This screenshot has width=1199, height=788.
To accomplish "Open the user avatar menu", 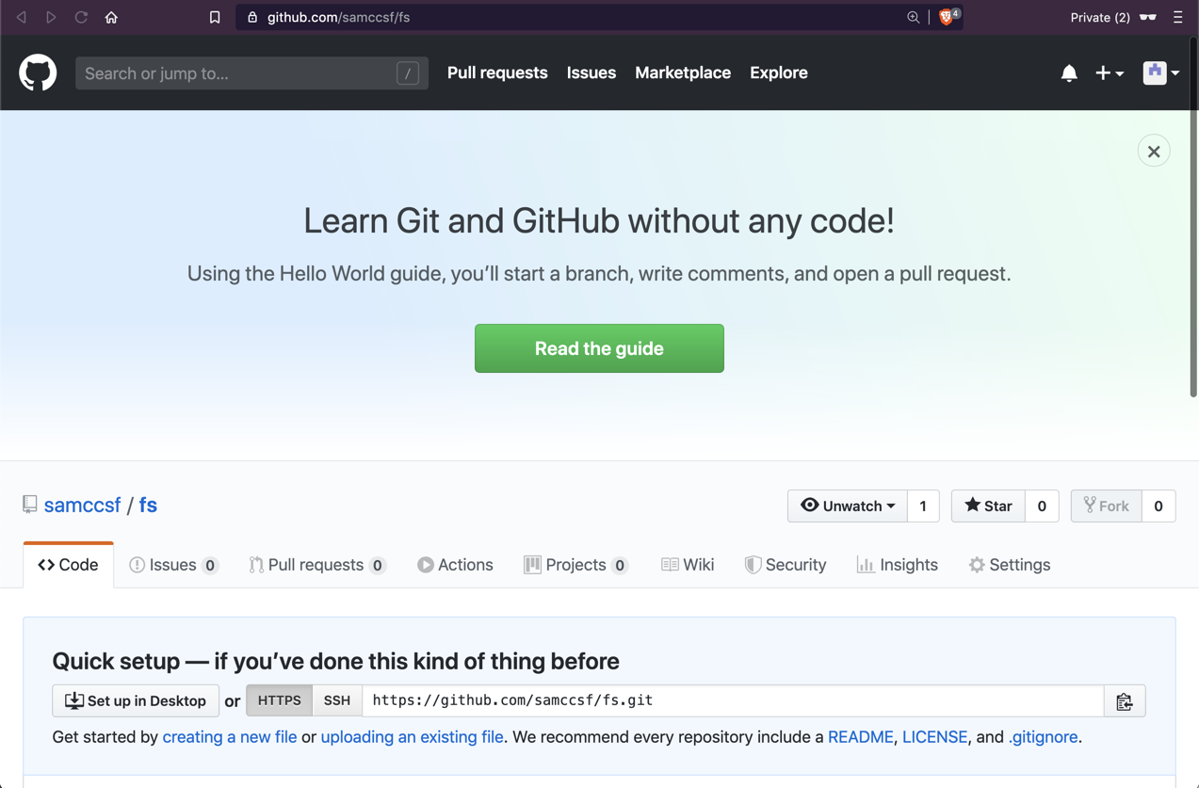I will (1161, 72).
